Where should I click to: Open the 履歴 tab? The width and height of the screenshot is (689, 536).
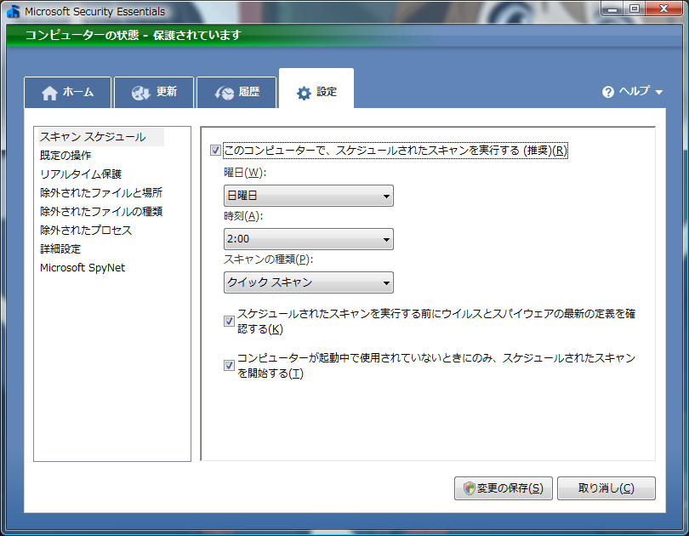tap(236, 92)
